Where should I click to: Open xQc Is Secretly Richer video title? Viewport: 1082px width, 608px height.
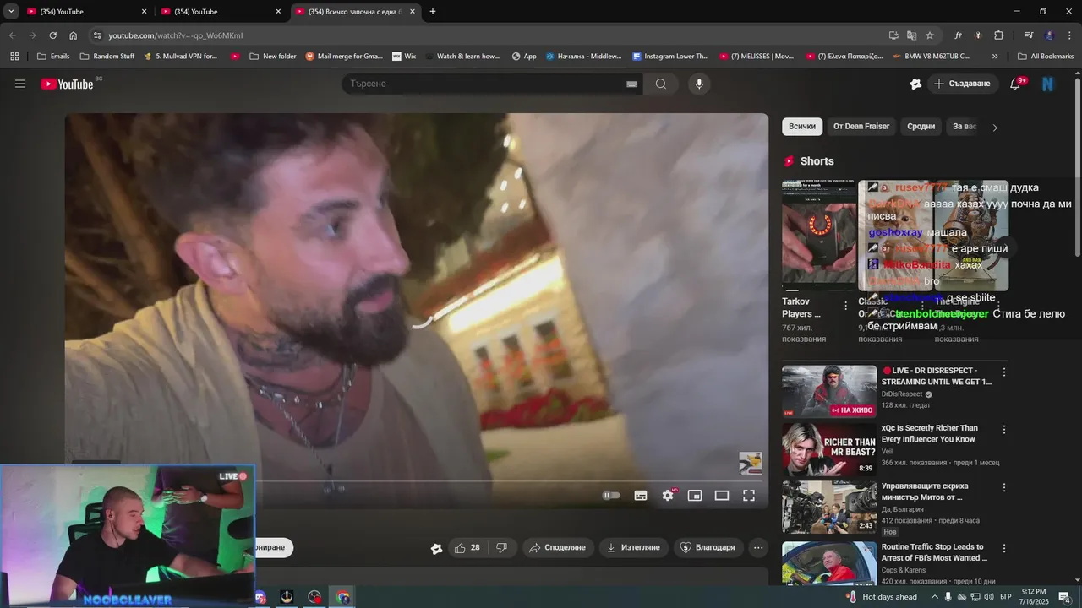click(930, 433)
